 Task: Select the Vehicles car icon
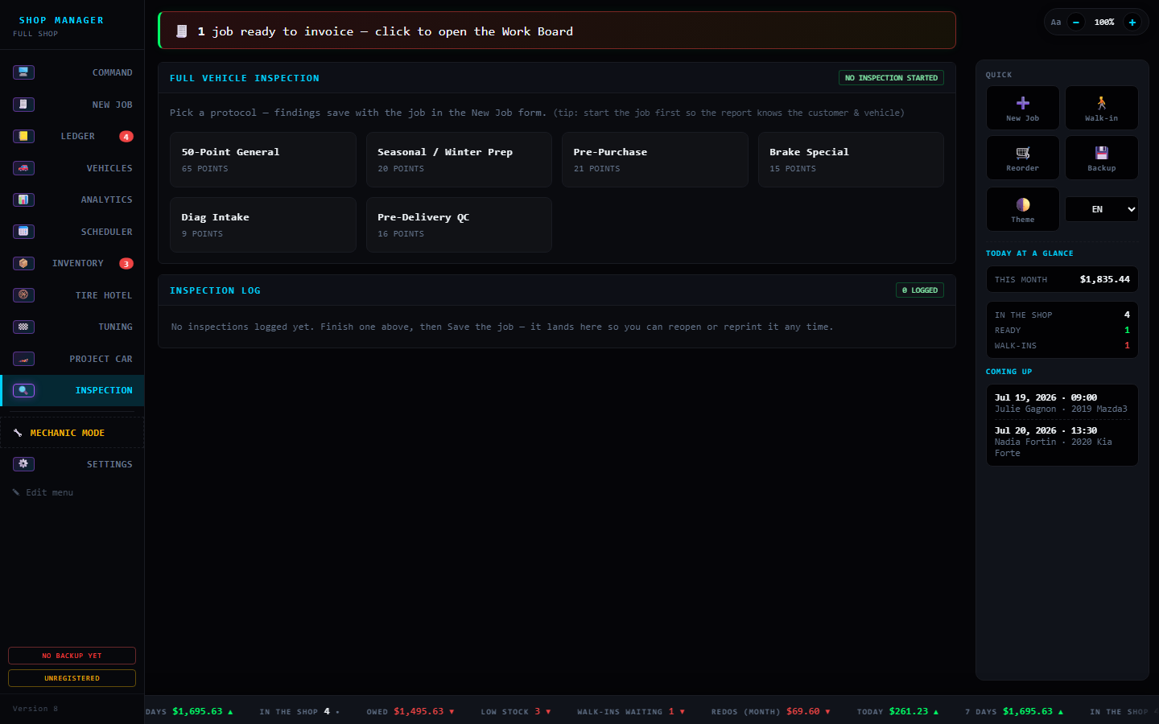(x=23, y=168)
